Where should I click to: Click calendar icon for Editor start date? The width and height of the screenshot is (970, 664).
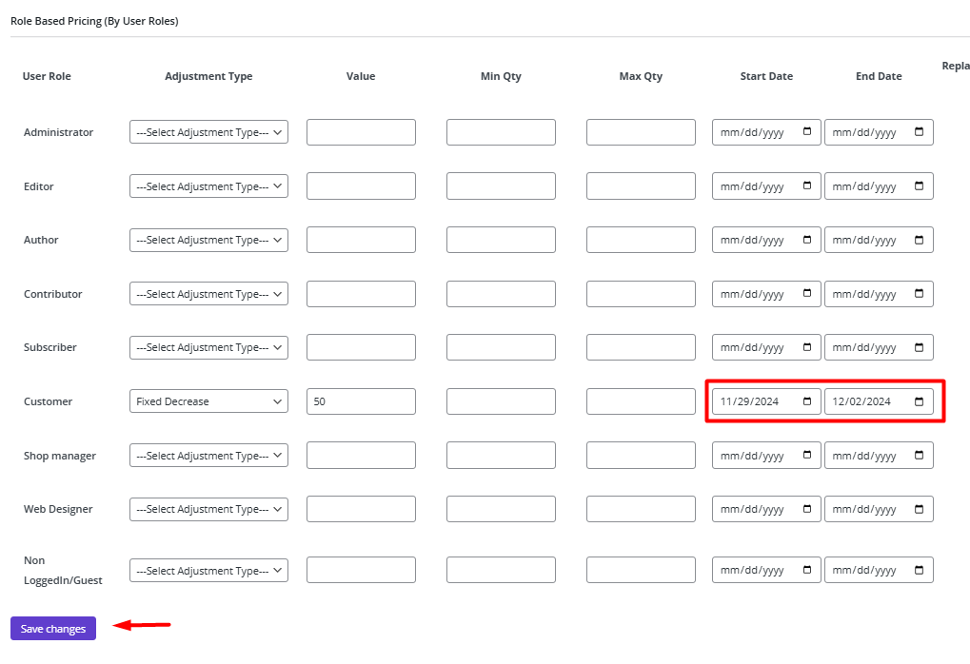[807, 186]
